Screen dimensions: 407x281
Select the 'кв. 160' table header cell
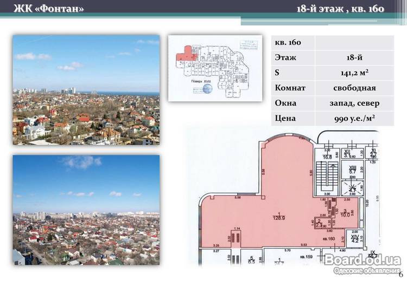pos(293,43)
